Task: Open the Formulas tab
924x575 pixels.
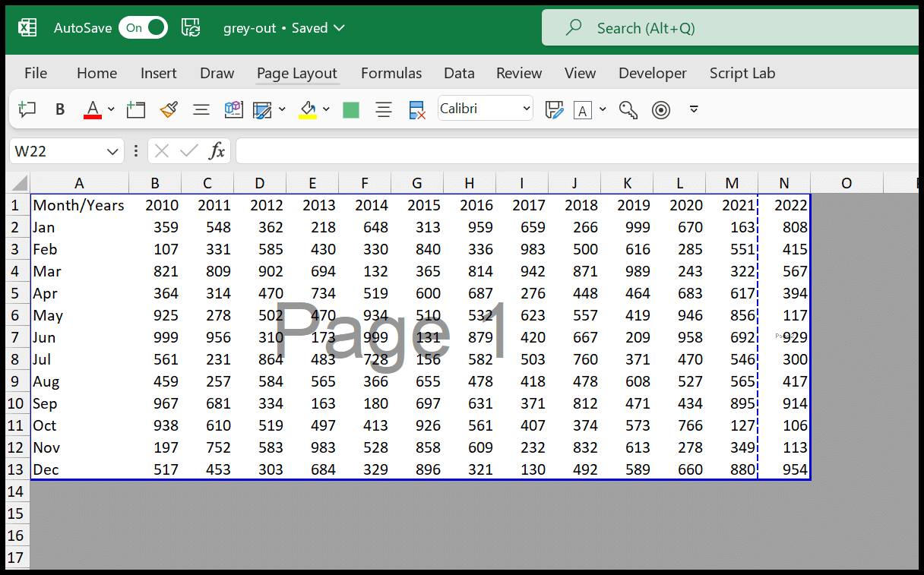Action: [391, 73]
